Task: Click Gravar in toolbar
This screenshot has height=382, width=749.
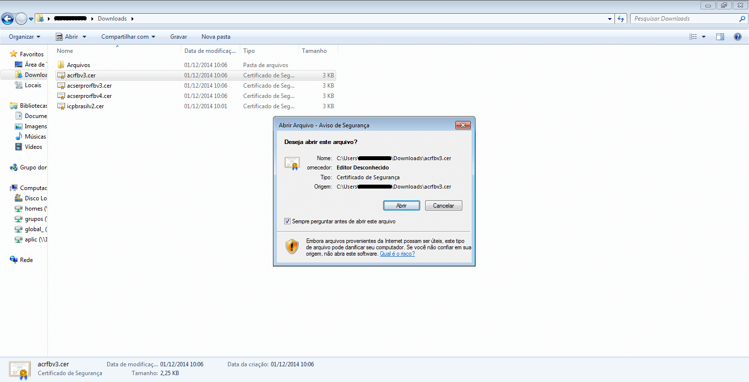Action: coord(179,37)
